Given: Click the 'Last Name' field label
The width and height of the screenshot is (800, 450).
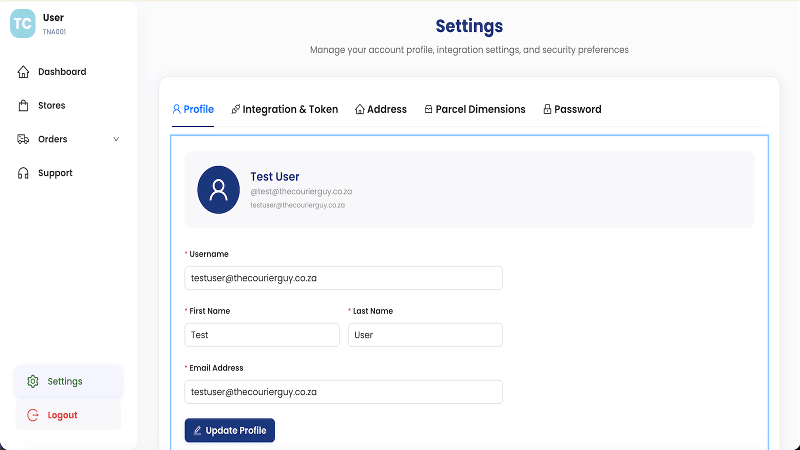Looking at the screenshot, I should tap(373, 311).
